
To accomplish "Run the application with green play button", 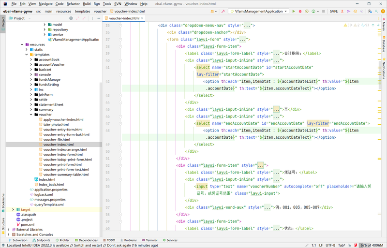I will tap(293, 11).
